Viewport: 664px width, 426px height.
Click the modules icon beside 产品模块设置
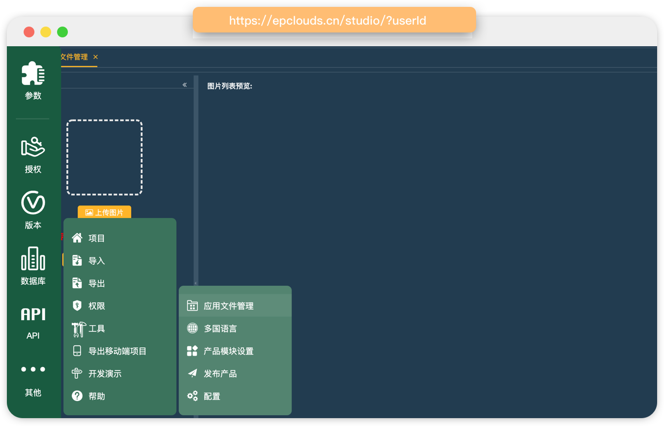point(192,351)
